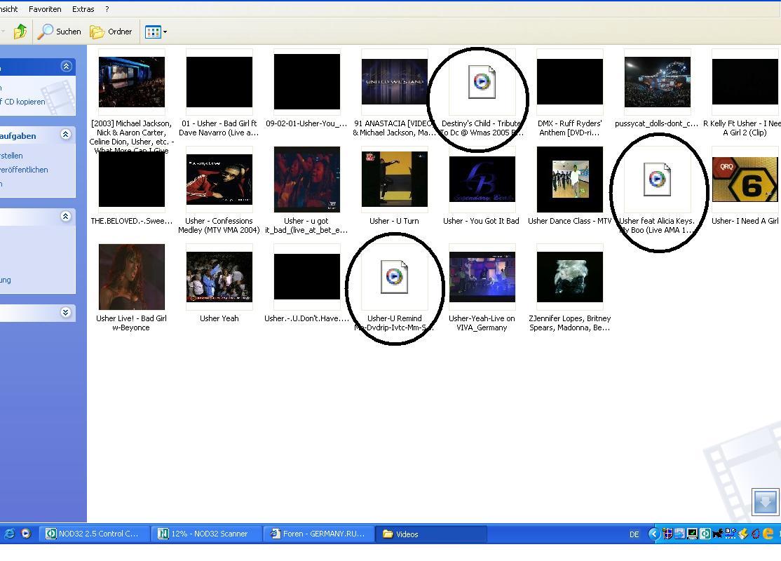Click the DE language indicator in the taskbar

click(634, 534)
